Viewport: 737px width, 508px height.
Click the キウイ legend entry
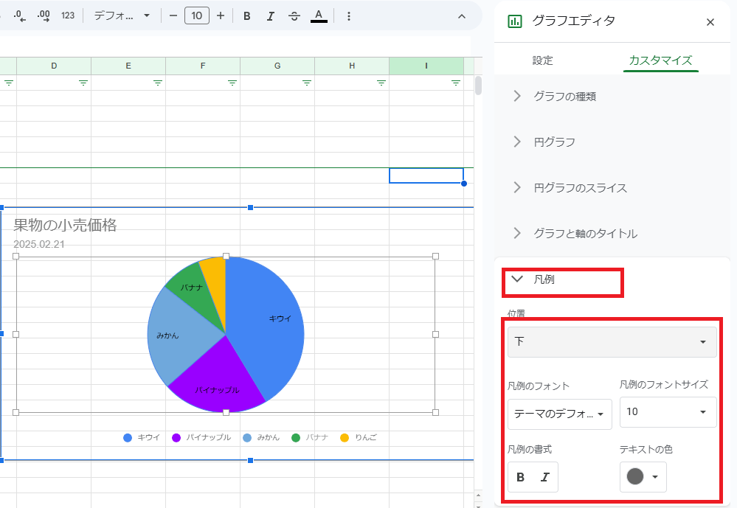(142, 437)
